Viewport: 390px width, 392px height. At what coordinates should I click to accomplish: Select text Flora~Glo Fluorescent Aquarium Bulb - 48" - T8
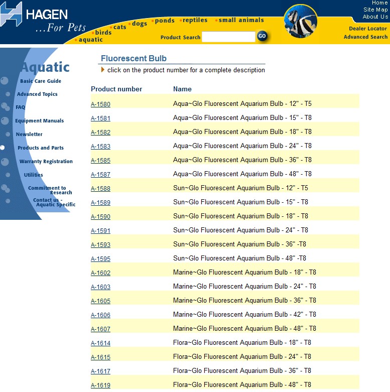(242, 384)
